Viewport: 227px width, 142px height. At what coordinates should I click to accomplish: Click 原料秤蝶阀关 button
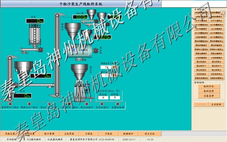point(216,45)
